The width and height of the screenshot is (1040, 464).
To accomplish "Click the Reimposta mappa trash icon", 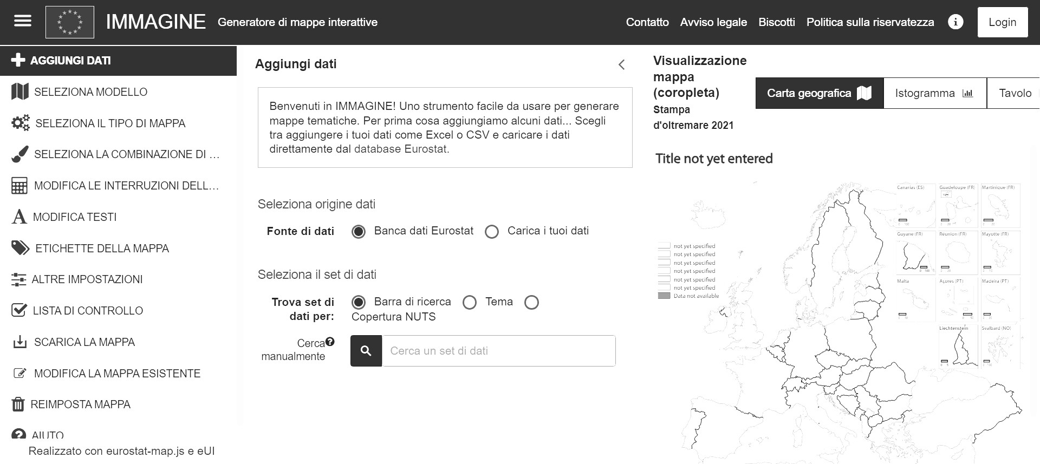I will pyautogui.click(x=18, y=404).
